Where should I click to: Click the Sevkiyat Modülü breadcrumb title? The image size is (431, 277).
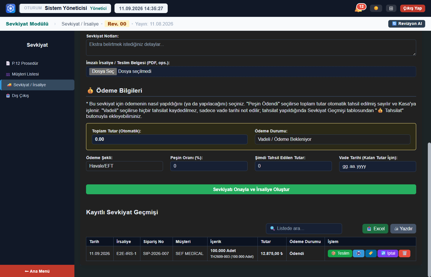pos(27,24)
